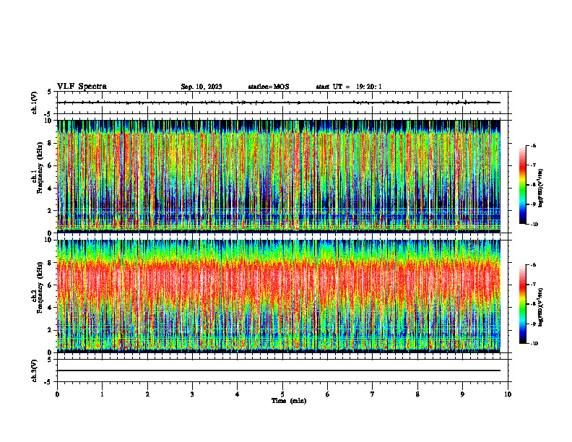Click the "1" tick on the time axis
572x442 pixels.
point(102,394)
